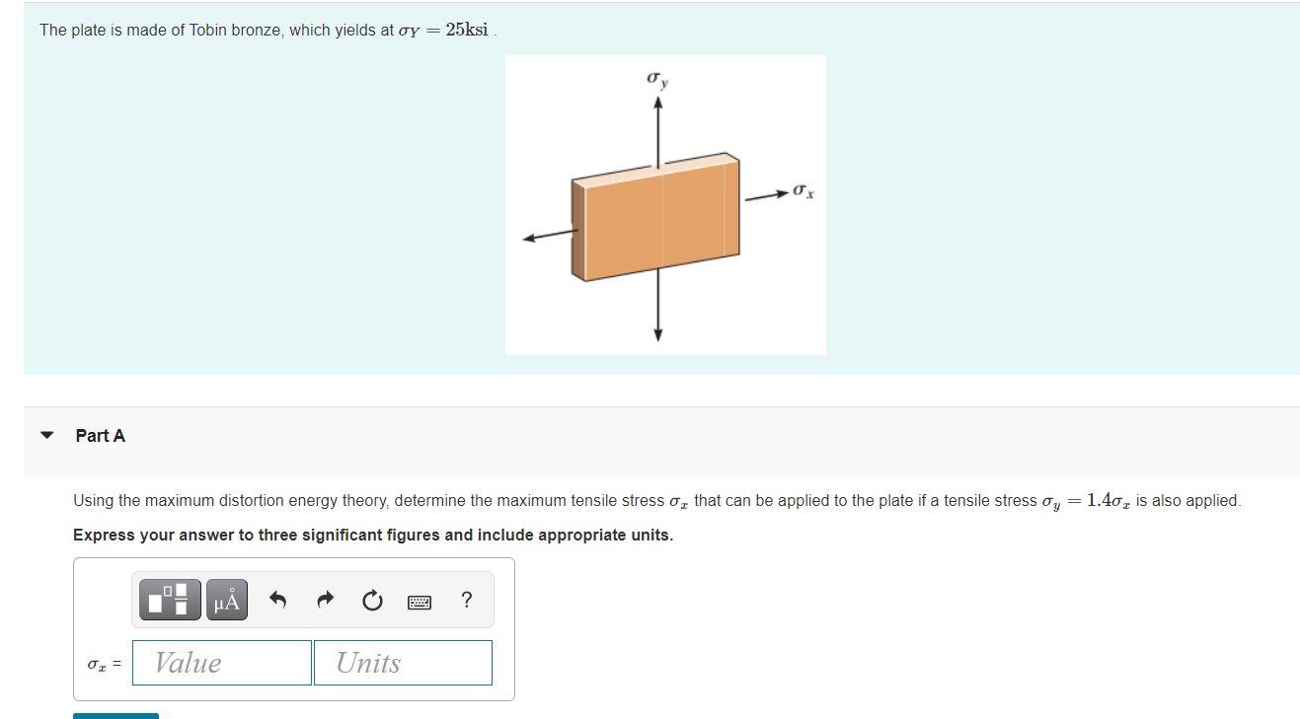Click inside the Units field

[401, 662]
